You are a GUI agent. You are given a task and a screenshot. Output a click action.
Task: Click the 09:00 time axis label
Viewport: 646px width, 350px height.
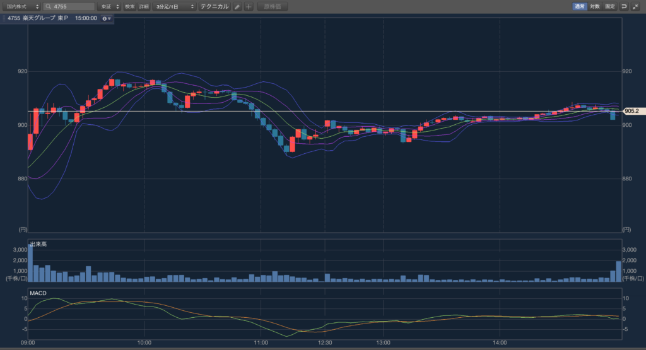[x=28, y=342]
